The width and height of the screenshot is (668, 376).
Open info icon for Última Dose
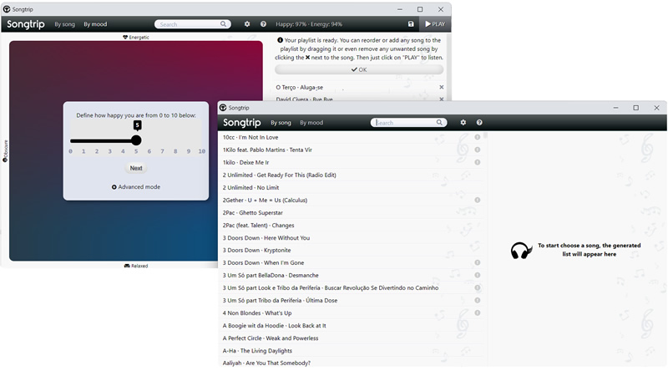(477, 301)
